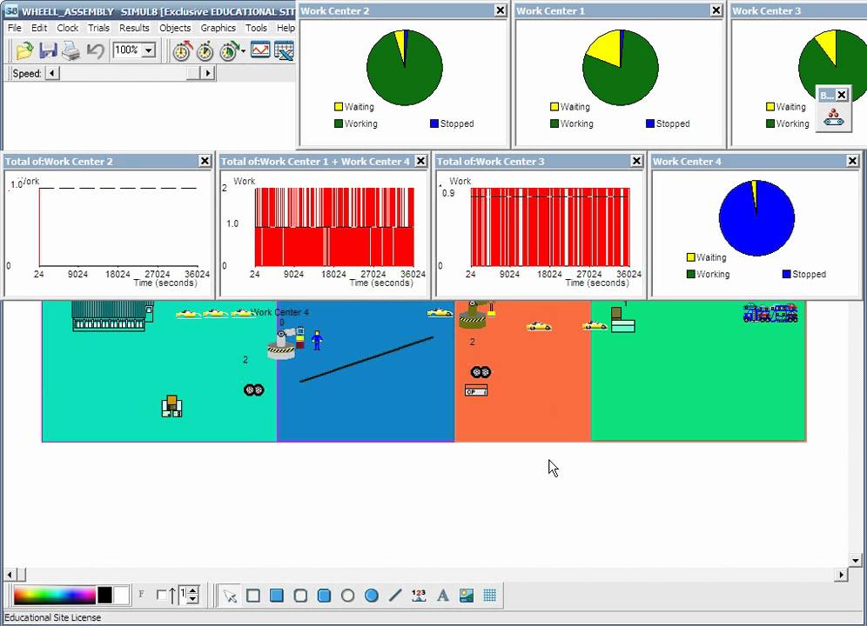The image size is (867, 626).
Task: Choose the filled blue rectangle tool
Action: (277, 595)
